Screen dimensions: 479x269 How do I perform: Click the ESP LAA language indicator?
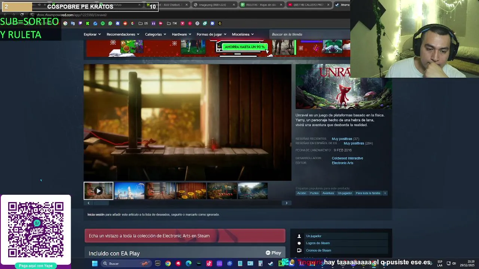tap(440, 263)
